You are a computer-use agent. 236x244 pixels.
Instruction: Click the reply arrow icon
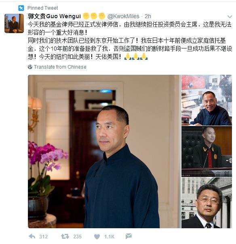point(32,236)
